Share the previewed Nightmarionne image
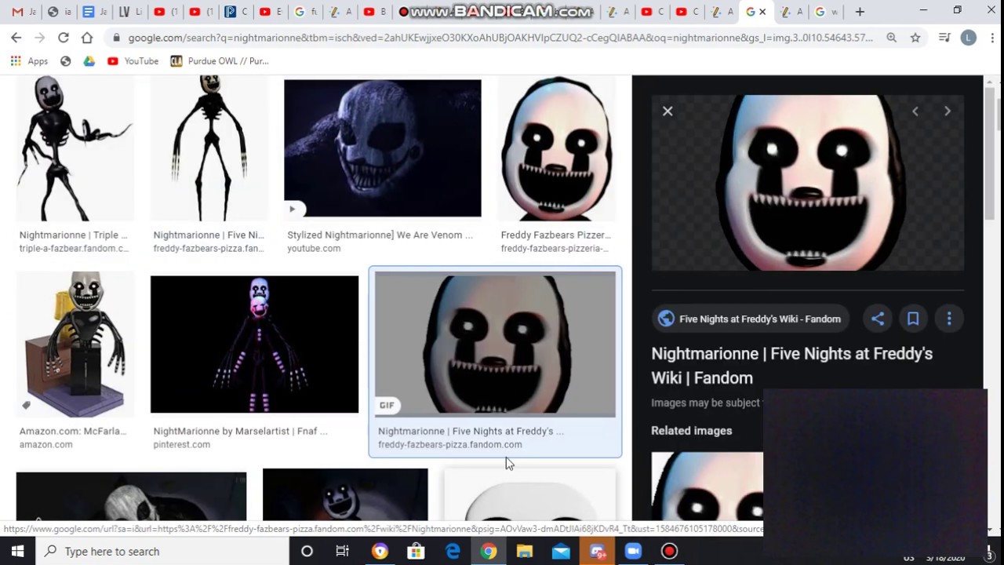1004x565 pixels. point(878,319)
